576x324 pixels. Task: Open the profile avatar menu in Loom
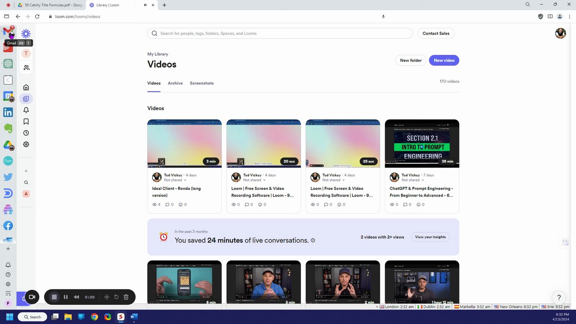pyautogui.click(x=561, y=33)
